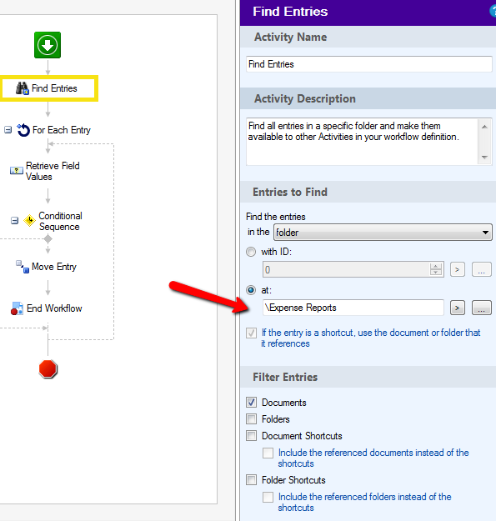Collapse the For Each Entry node
This screenshot has height=521, width=496.
[x=8, y=129]
